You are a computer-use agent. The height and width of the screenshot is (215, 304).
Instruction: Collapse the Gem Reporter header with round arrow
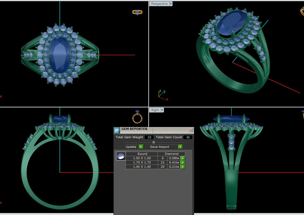coord(153,142)
